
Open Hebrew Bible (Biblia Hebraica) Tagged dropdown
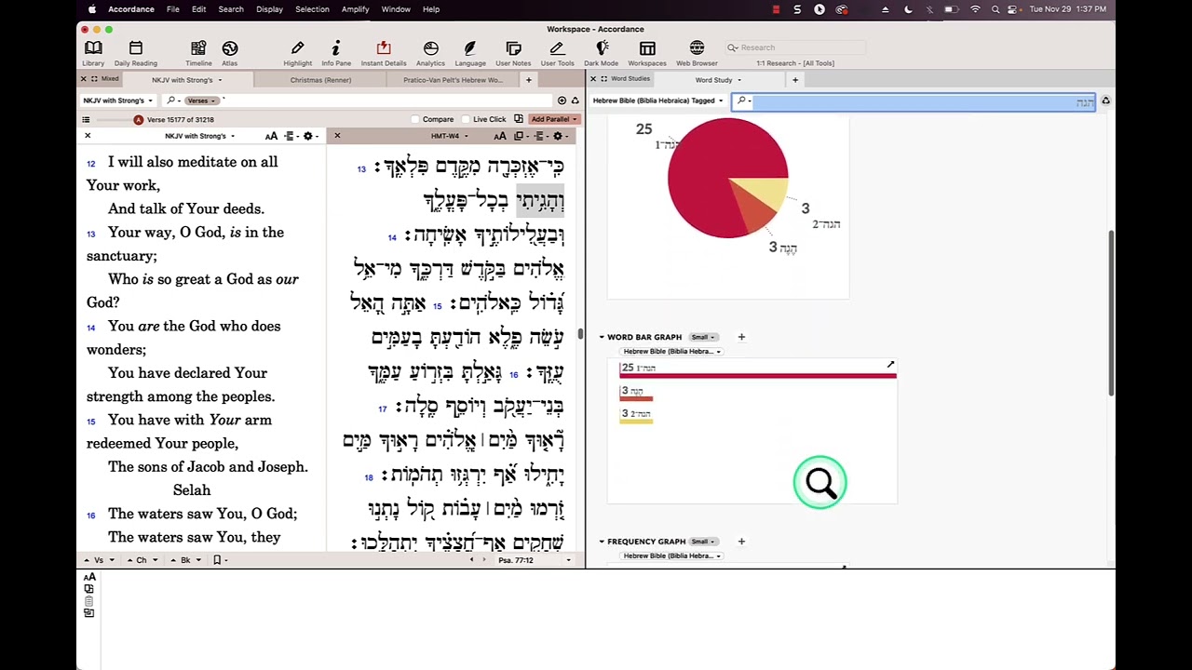pos(657,100)
